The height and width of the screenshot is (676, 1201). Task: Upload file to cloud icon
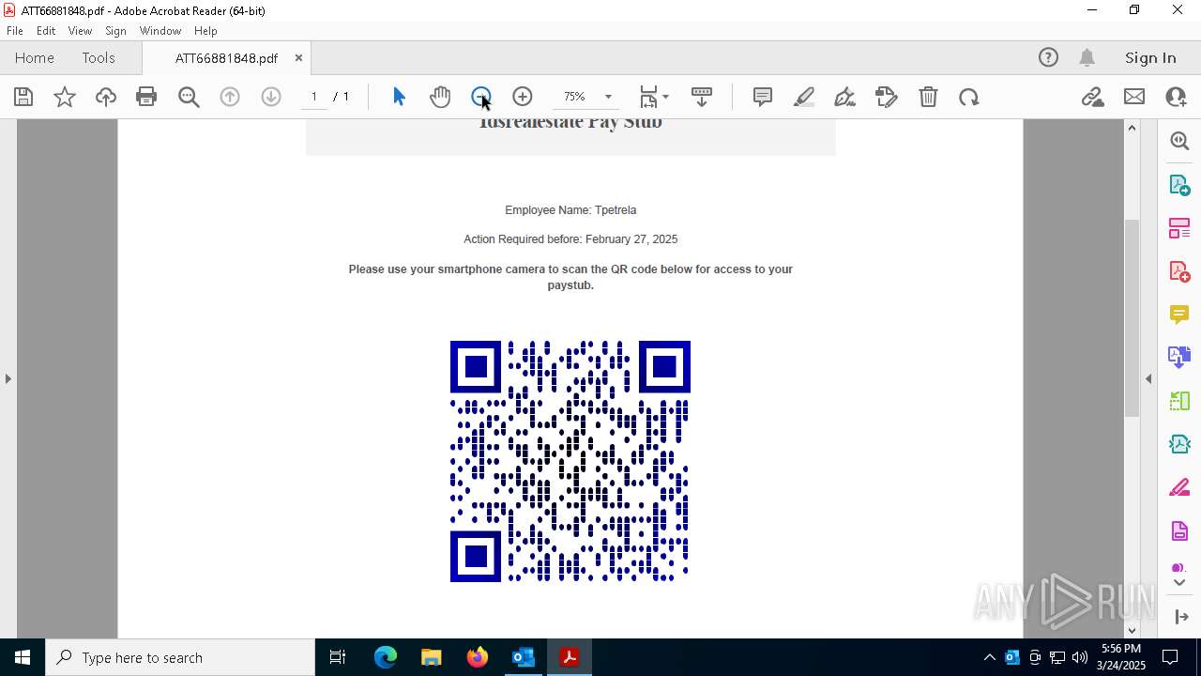106,97
